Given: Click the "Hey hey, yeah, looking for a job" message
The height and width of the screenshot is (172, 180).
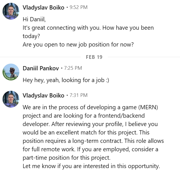Looking at the screenshot, I should (66, 80).
